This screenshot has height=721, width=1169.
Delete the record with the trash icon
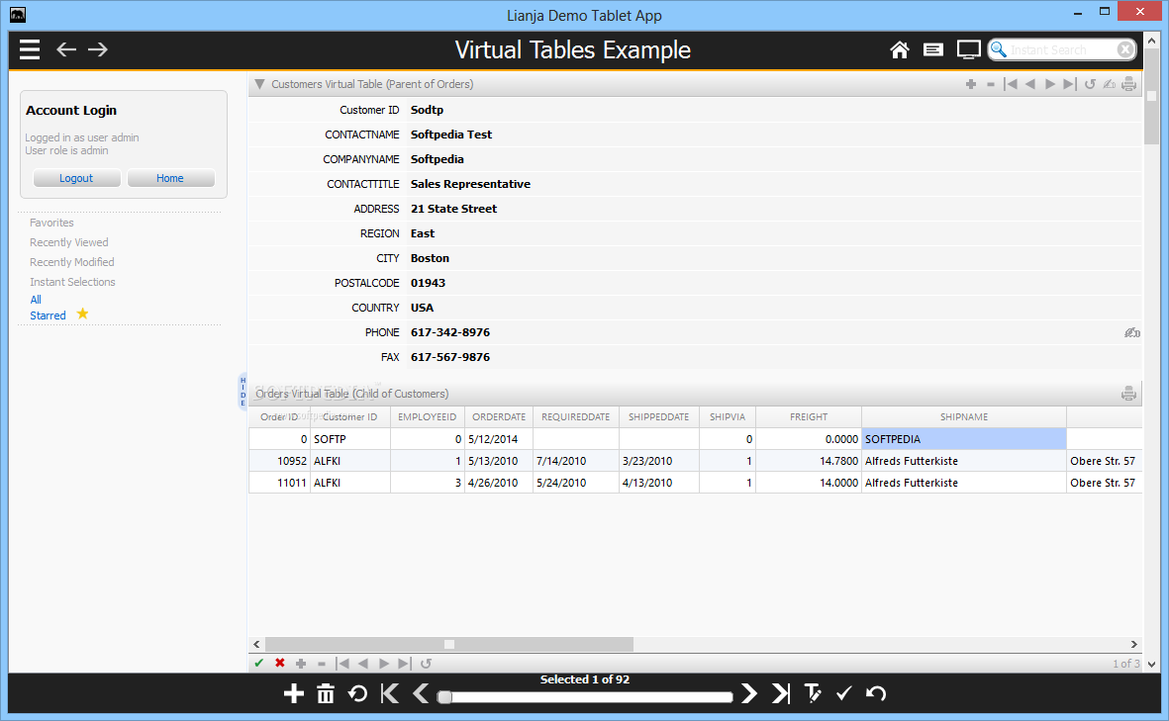point(326,693)
